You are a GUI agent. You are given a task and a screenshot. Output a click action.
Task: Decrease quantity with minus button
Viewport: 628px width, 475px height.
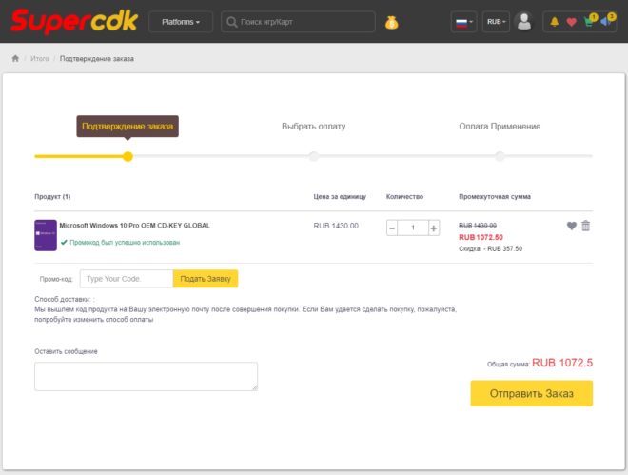392,228
